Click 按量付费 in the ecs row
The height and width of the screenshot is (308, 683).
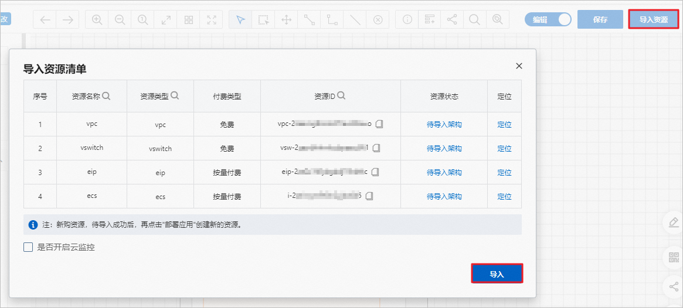(227, 196)
